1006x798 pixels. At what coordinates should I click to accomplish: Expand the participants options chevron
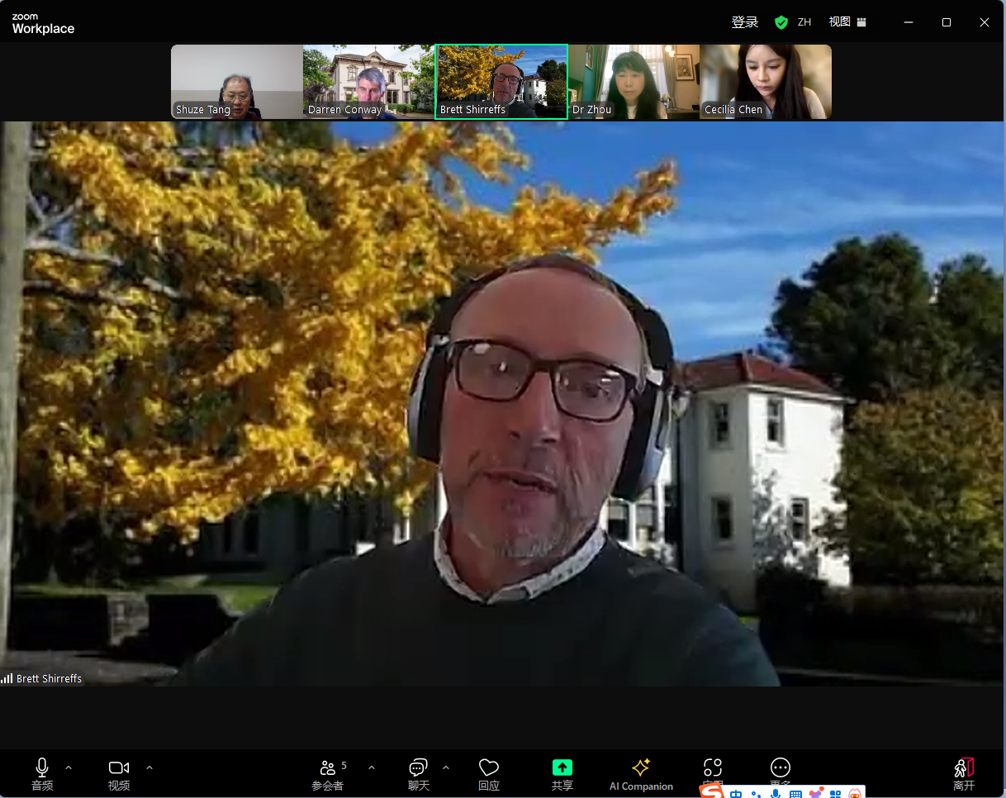tap(372, 767)
